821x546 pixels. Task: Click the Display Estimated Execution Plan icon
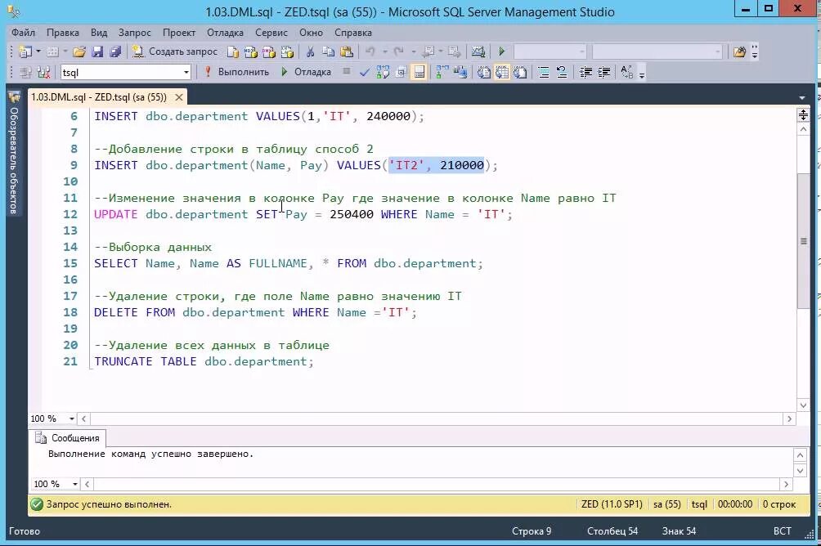(383, 72)
